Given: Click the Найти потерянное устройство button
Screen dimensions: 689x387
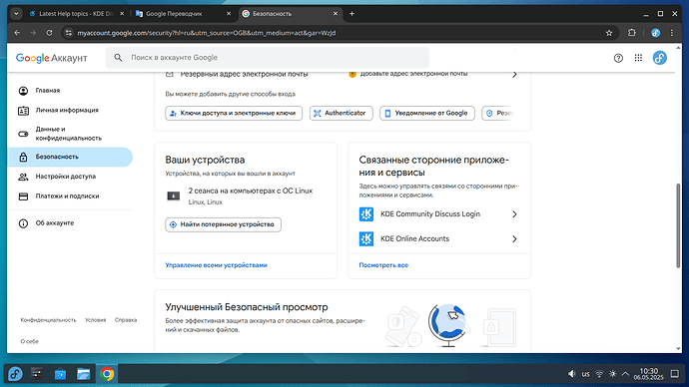Looking at the screenshot, I should [224, 224].
